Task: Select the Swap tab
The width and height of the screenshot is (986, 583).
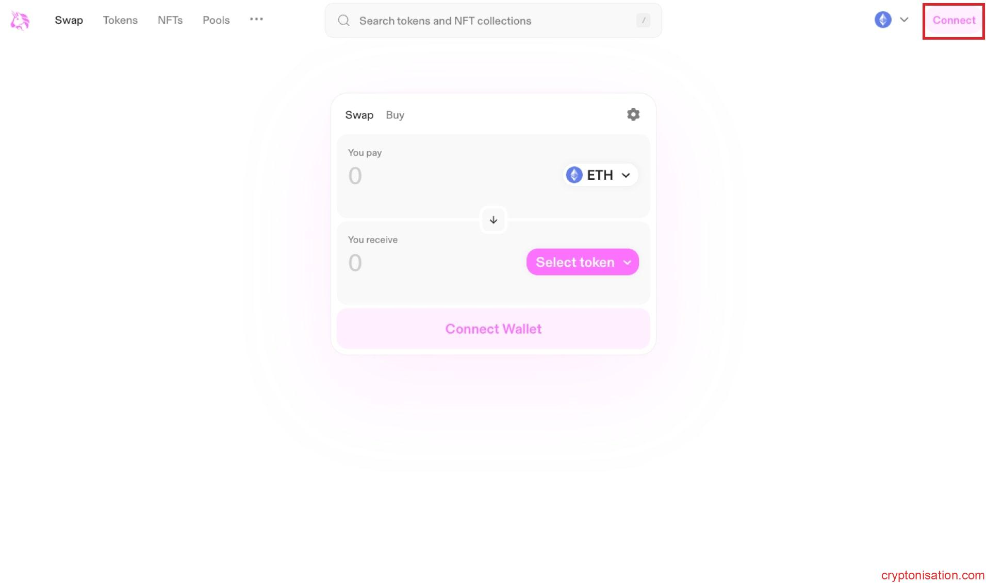Action: point(359,115)
